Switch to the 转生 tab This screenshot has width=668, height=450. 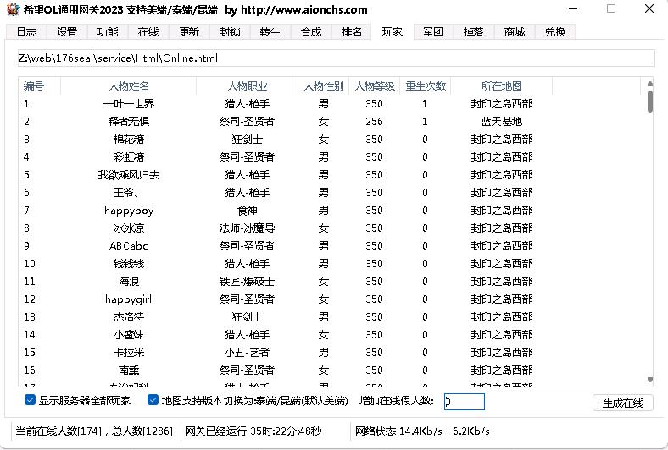[x=270, y=32]
